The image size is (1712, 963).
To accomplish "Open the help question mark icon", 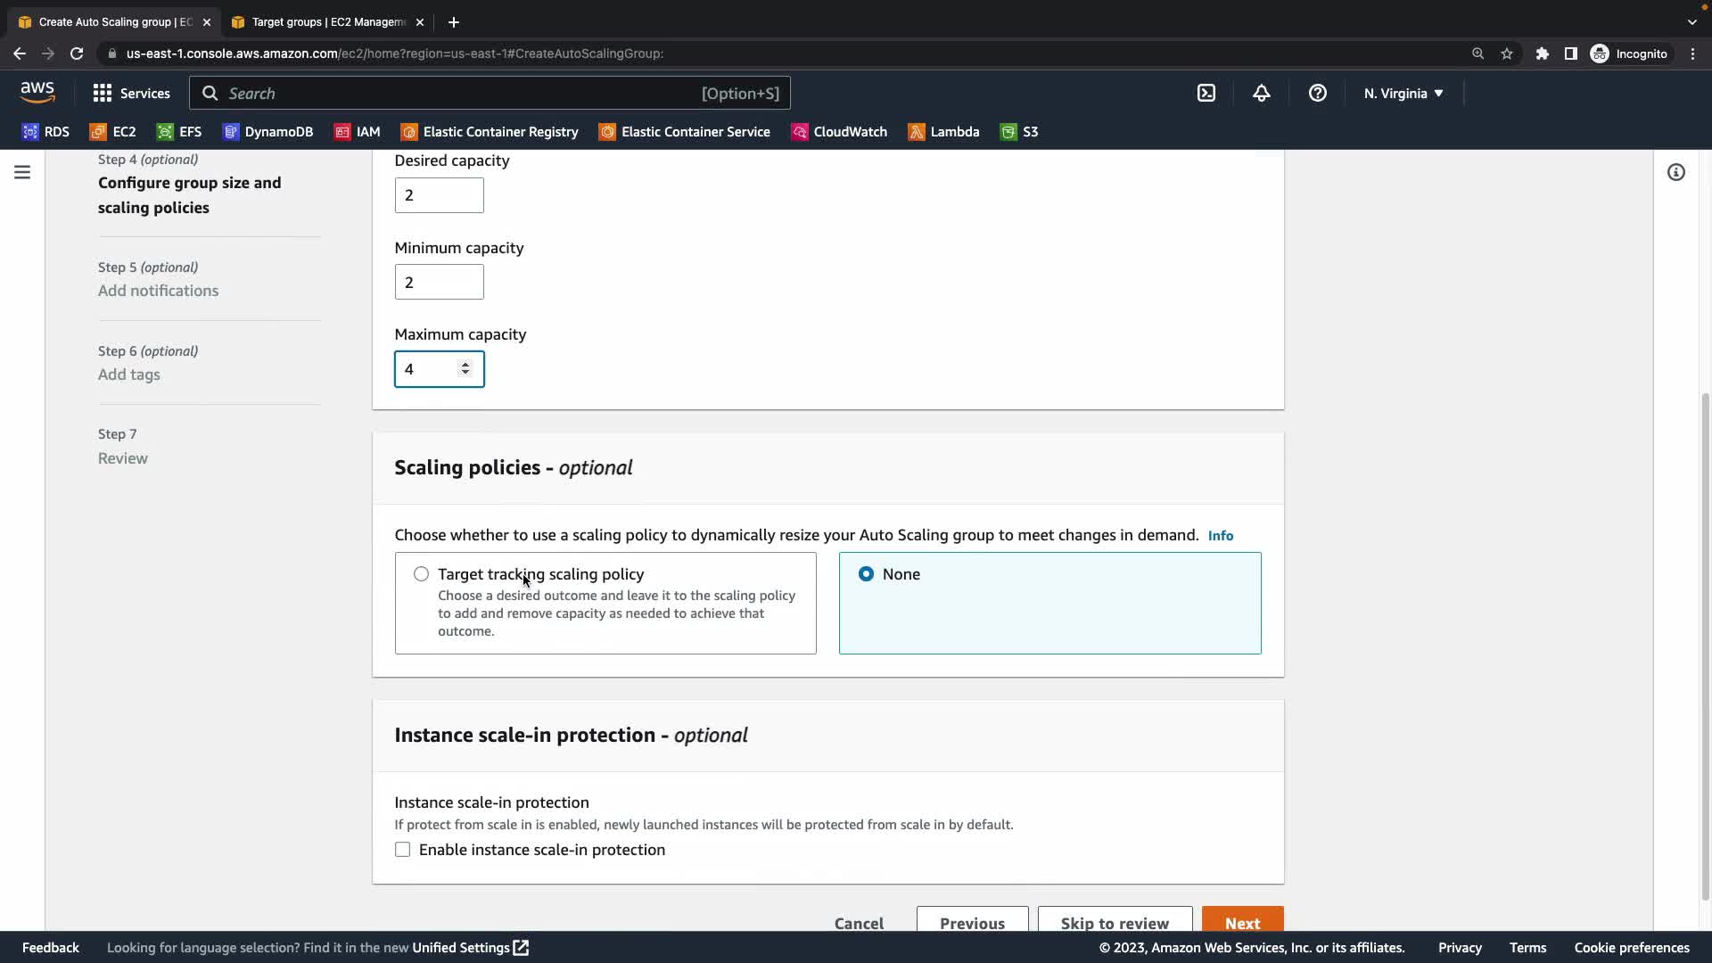I will tap(1317, 93).
